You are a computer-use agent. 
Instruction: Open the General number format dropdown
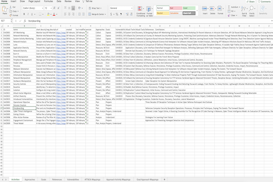(x=121, y=8)
